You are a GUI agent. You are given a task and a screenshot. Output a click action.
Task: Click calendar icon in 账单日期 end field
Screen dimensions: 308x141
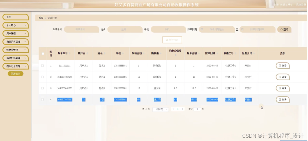[x=242, y=29]
